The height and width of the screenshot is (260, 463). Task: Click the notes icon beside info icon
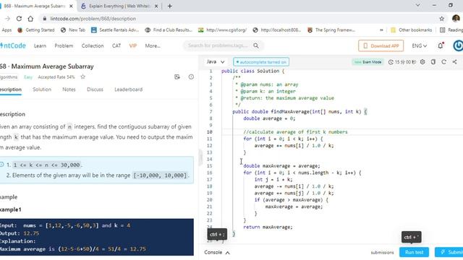[177, 77]
